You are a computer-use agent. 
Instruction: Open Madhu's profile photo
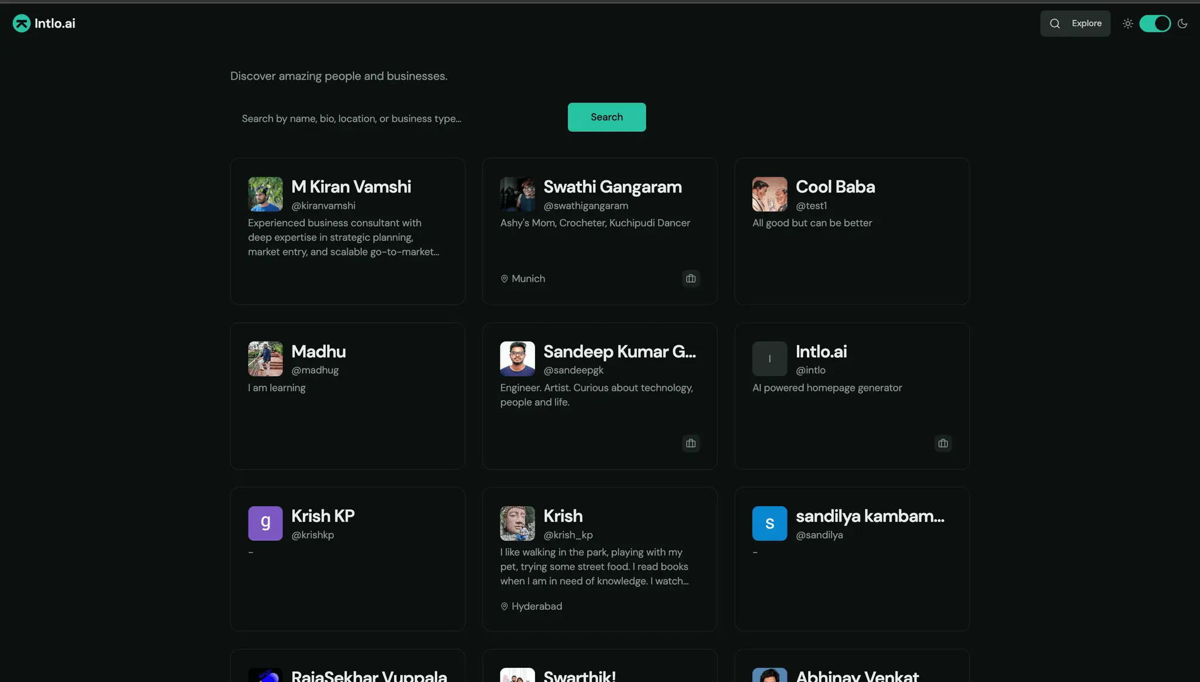coord(265,359)
